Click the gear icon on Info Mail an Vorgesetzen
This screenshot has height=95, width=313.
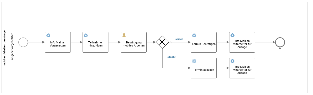[x=48, y=35]
